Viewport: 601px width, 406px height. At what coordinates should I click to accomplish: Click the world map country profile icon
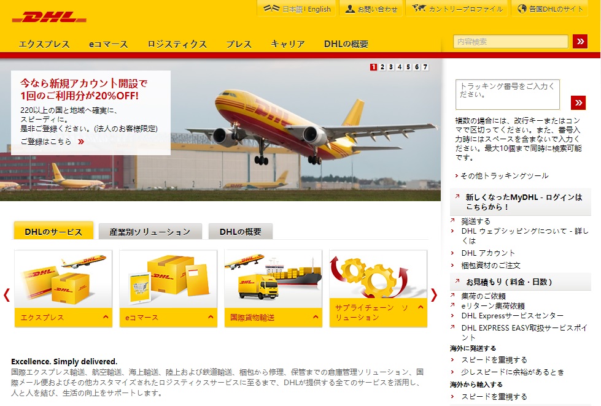click(419, 8)
